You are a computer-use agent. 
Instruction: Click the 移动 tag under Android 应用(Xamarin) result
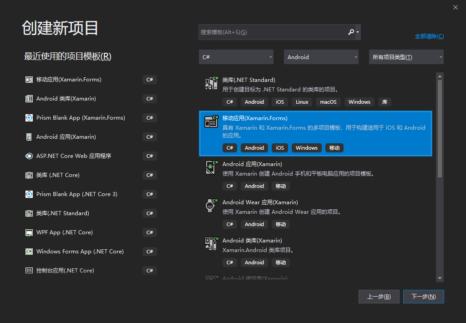click(x=280, y=186)
